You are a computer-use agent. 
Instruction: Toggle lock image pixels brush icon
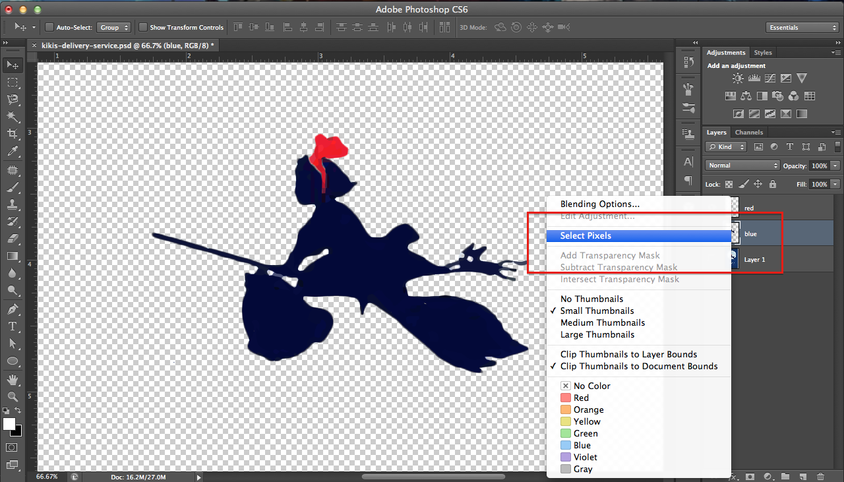[744, 185]
